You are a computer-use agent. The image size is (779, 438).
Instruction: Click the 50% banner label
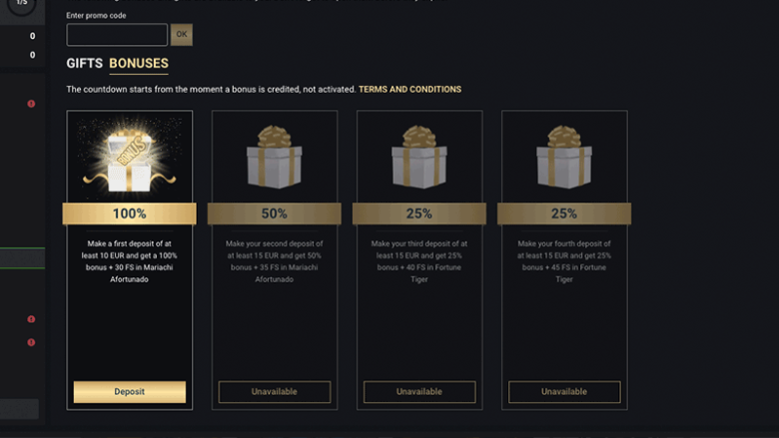[x=275, y=214]
